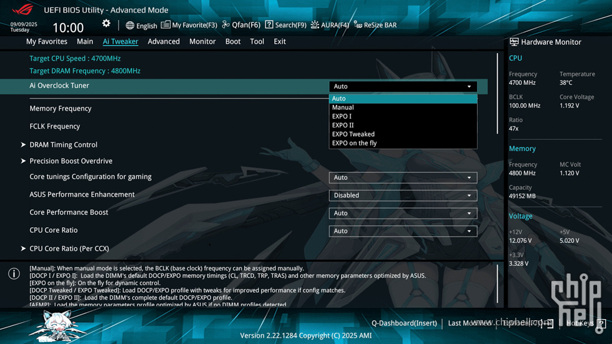Click +5V reading 5.020 V

coord(569,240)
